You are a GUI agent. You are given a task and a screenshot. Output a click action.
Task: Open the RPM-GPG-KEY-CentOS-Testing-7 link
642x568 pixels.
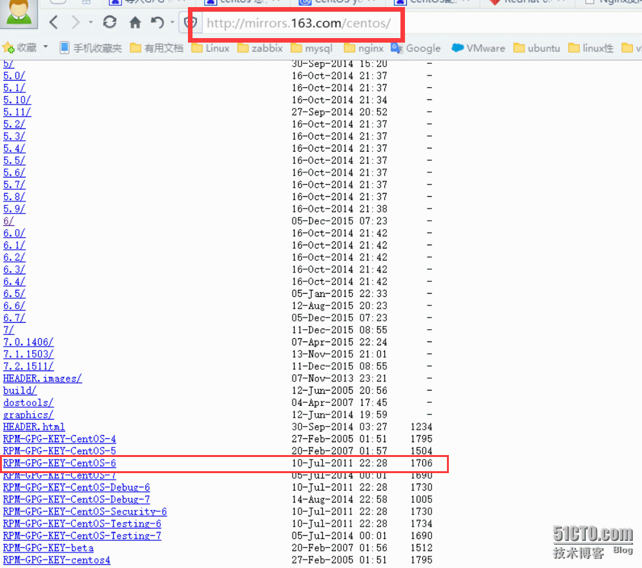pyautogui.click(x=82, y=536)
